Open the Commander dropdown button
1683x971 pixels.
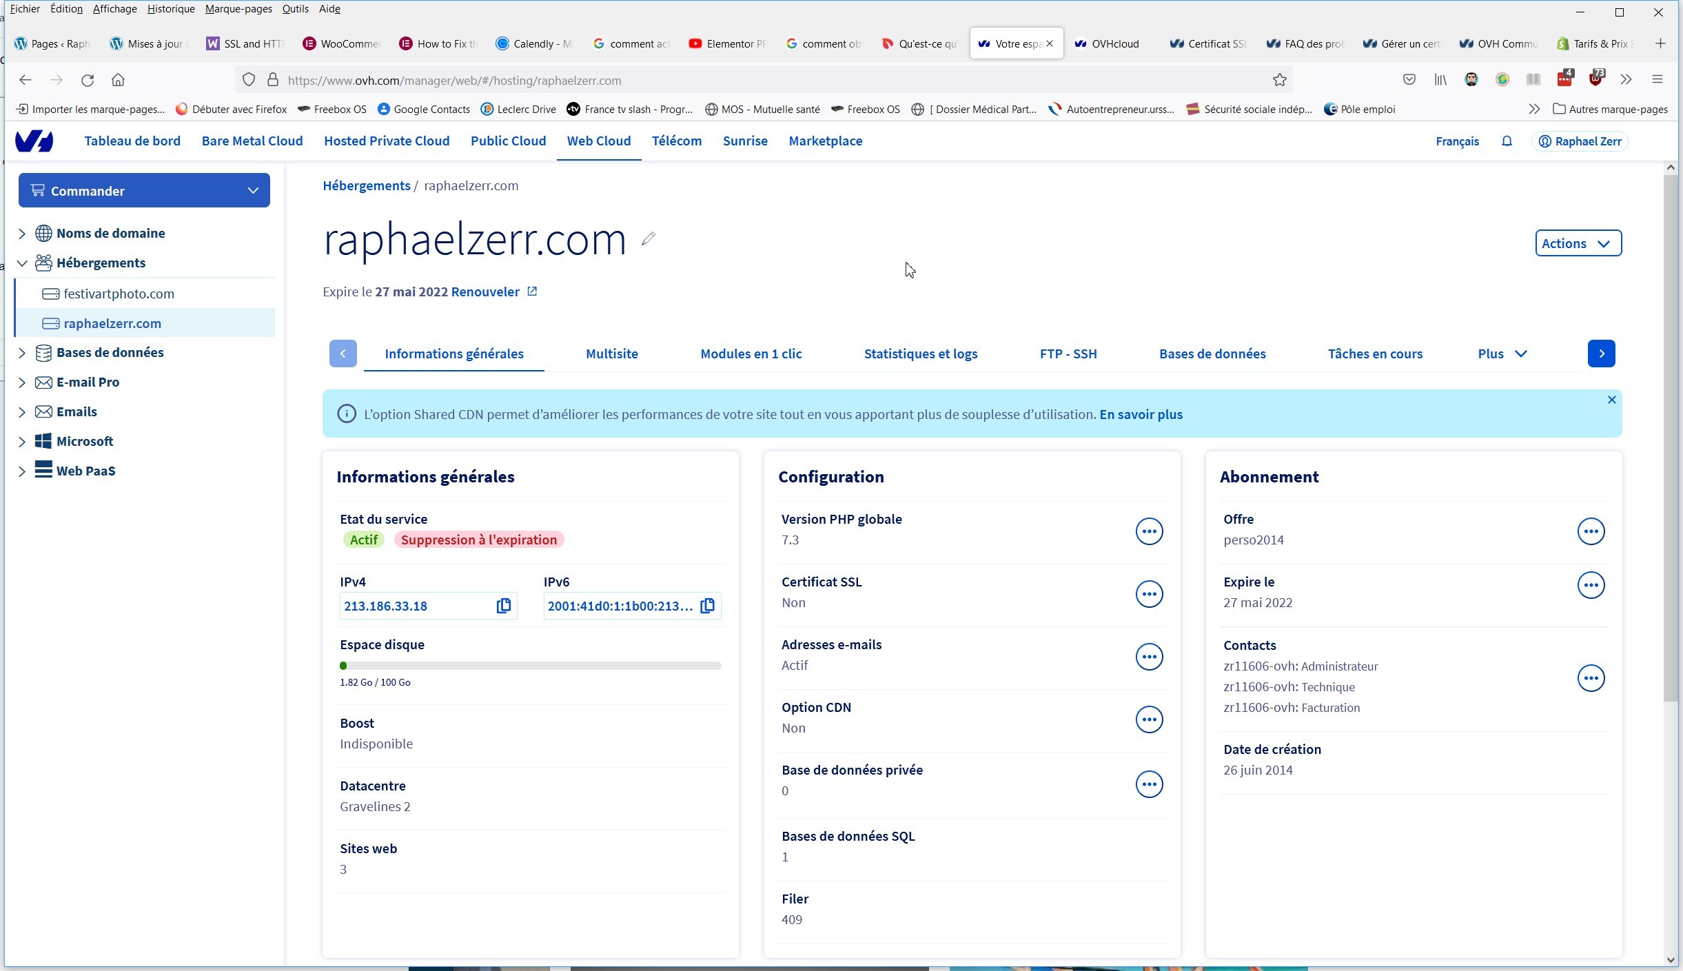[x=144, y=191]
